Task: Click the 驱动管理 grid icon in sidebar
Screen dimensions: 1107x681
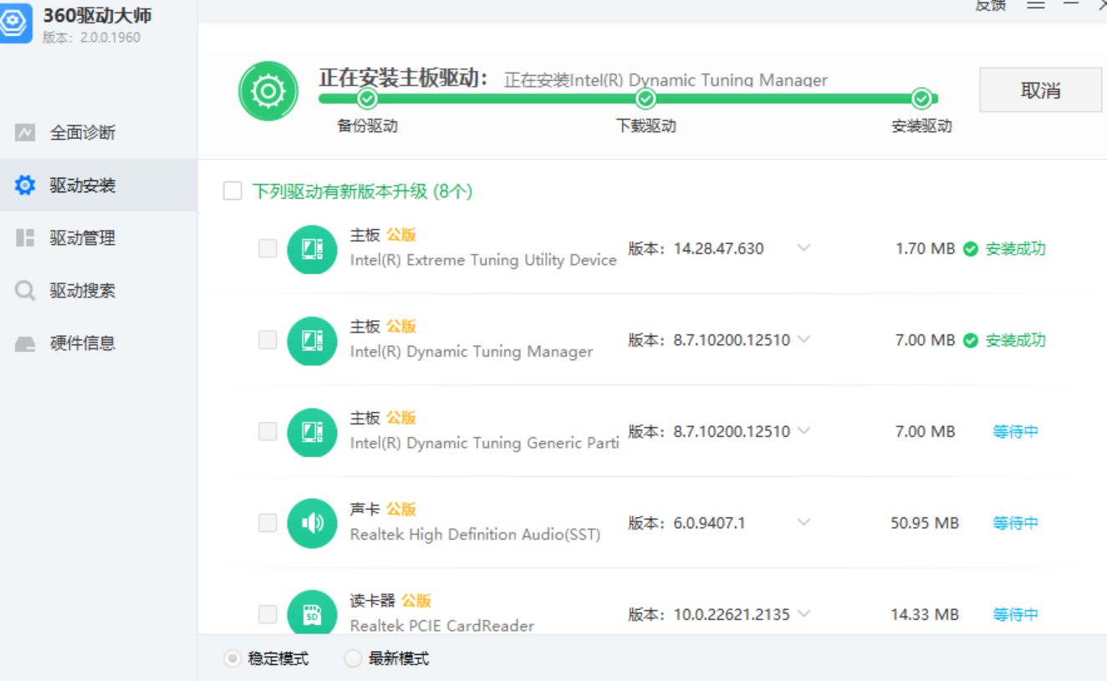Action: 25,238
